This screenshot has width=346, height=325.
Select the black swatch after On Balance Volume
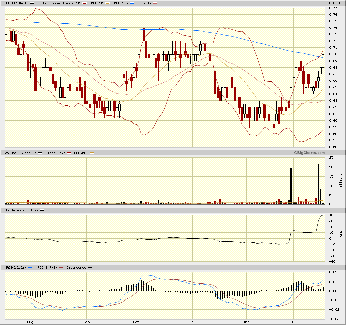42,210
